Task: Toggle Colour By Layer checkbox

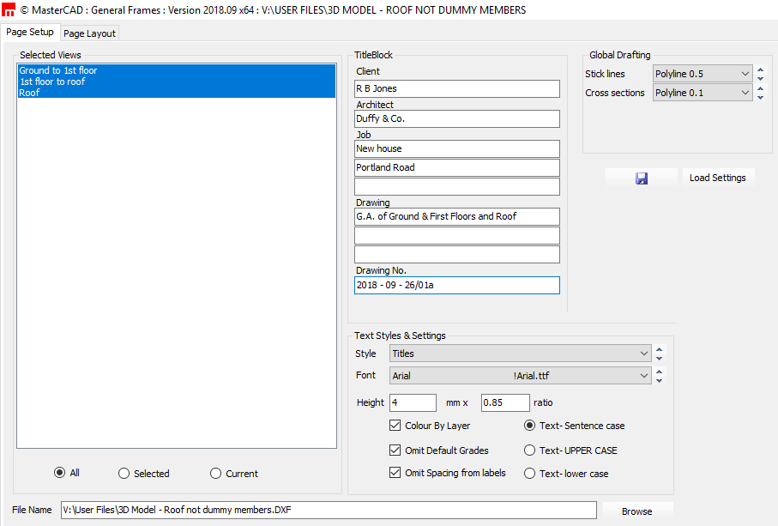Action: tap(395, 426)
